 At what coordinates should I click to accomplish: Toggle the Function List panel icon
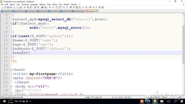click(x=80, y=7)
